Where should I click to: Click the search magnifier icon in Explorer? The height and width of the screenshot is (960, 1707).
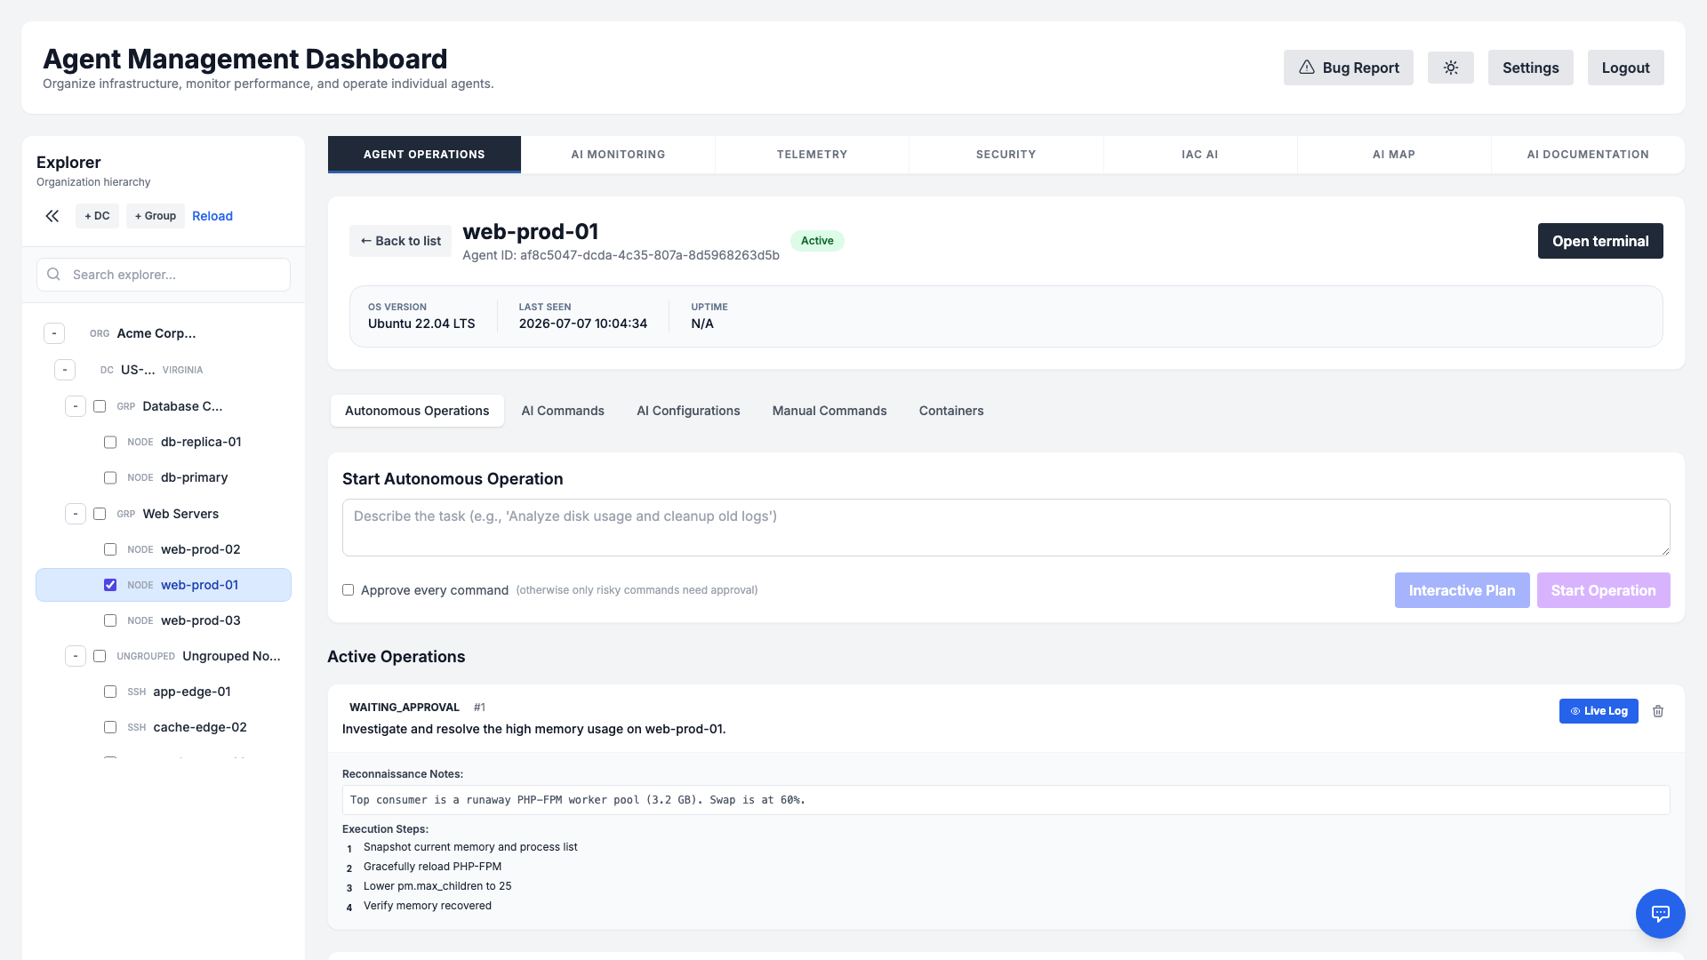54,275
